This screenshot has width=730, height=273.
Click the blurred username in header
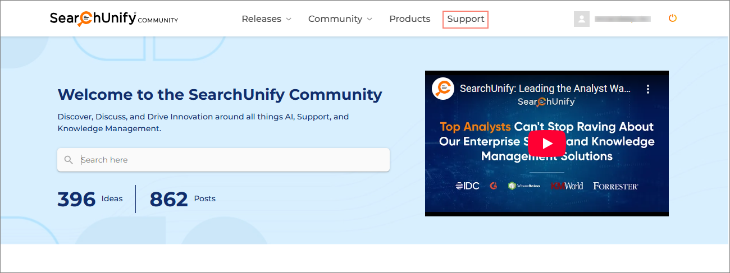click(622, 19)
